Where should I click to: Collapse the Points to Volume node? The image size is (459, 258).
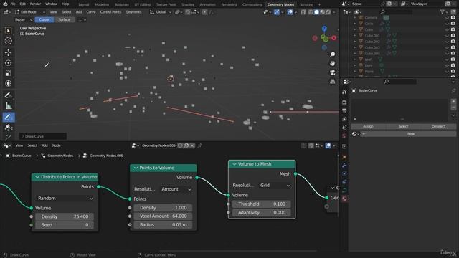[136, 168]
